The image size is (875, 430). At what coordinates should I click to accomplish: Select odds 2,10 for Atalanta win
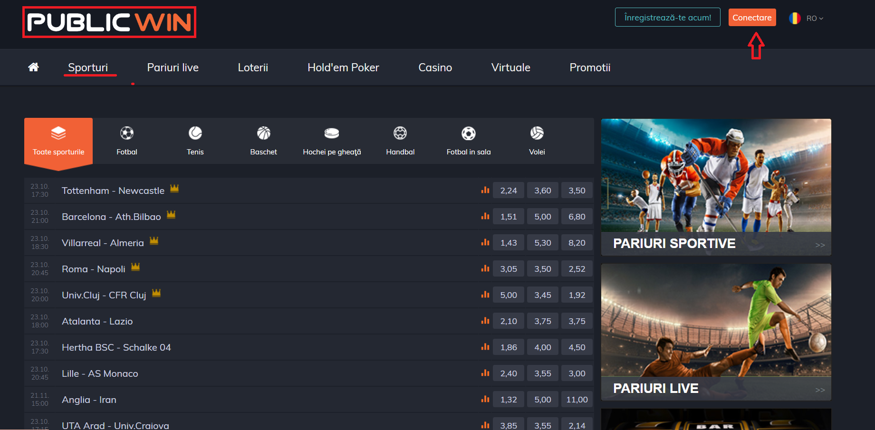point(509,321)
